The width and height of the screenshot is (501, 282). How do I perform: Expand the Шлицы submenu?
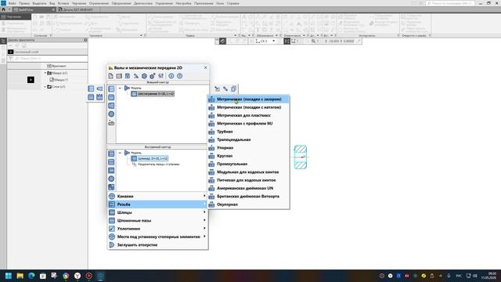[157, 212]
